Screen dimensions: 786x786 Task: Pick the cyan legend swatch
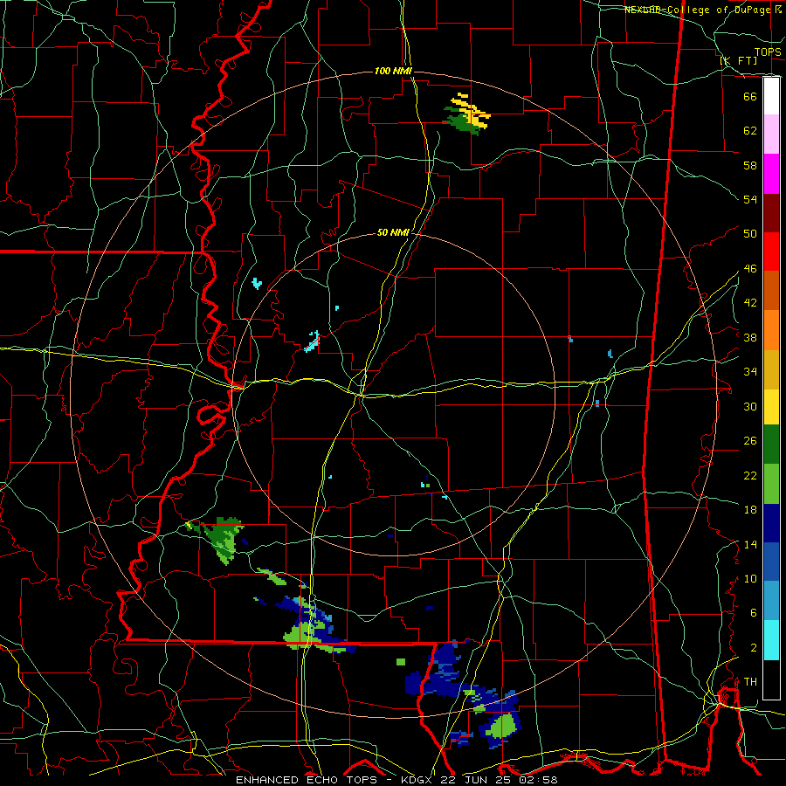[771, 639]
